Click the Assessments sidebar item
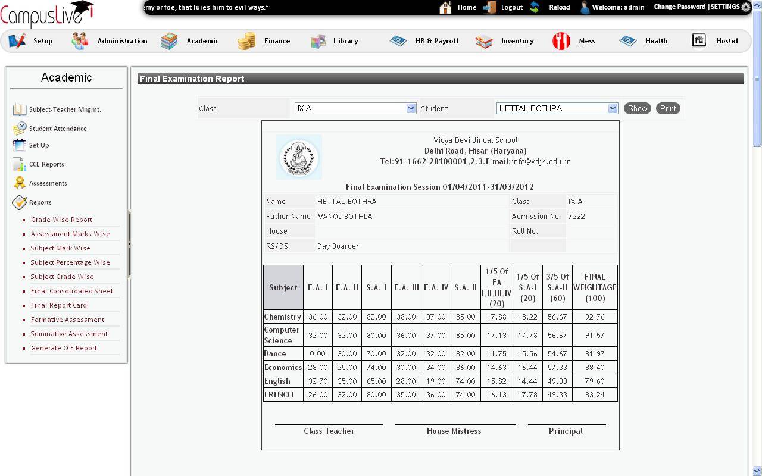 [48, 183]
